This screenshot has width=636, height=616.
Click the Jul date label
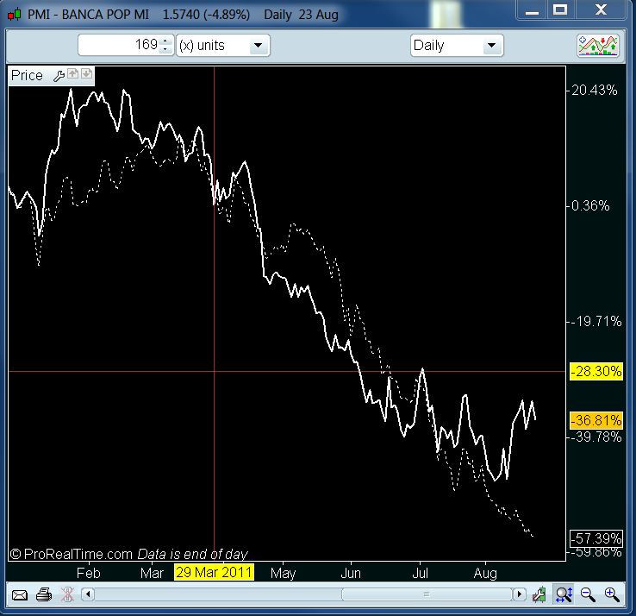point(421,574)
